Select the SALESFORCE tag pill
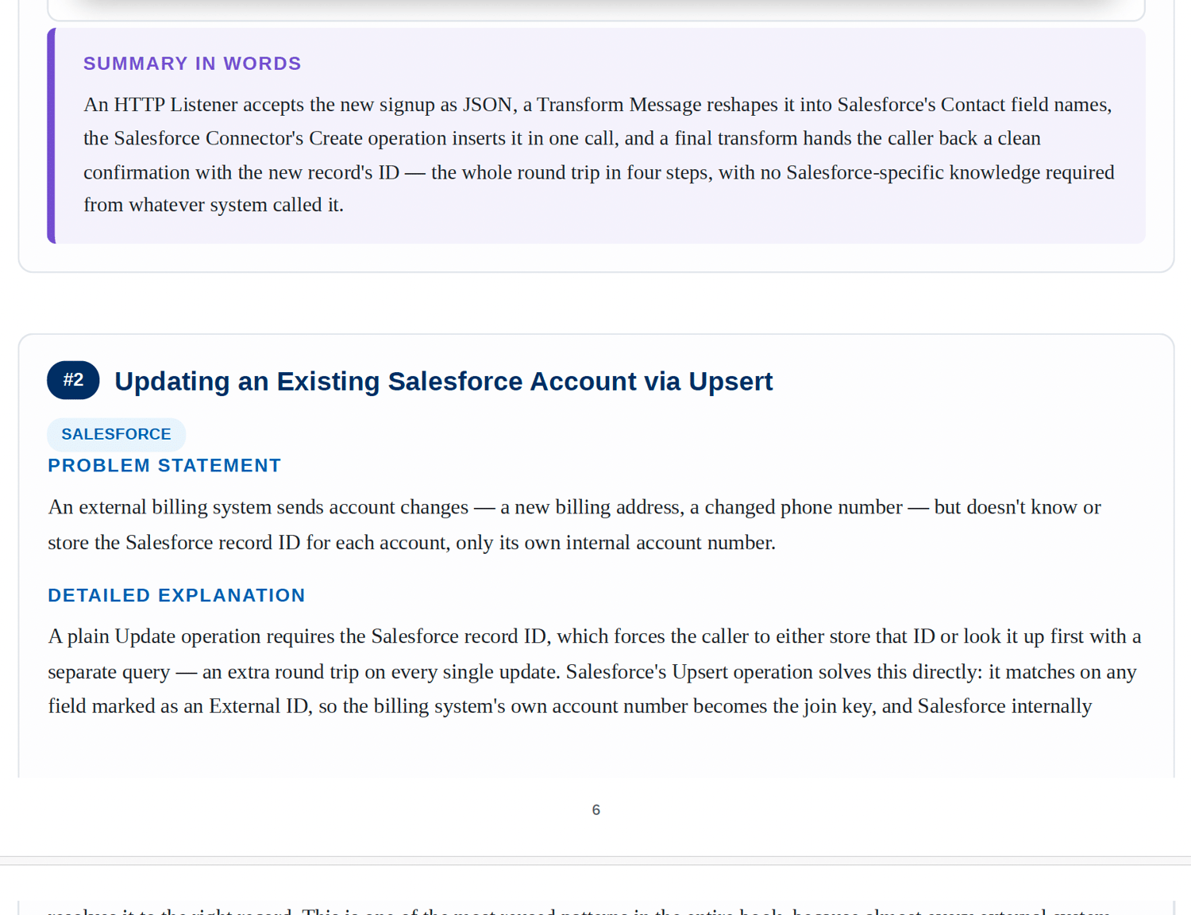Image resolution: width=1191 pixels, height=915 pixels. (116, 435)
